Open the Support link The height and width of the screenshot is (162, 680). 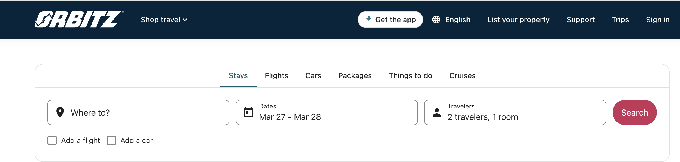(581, 20)
